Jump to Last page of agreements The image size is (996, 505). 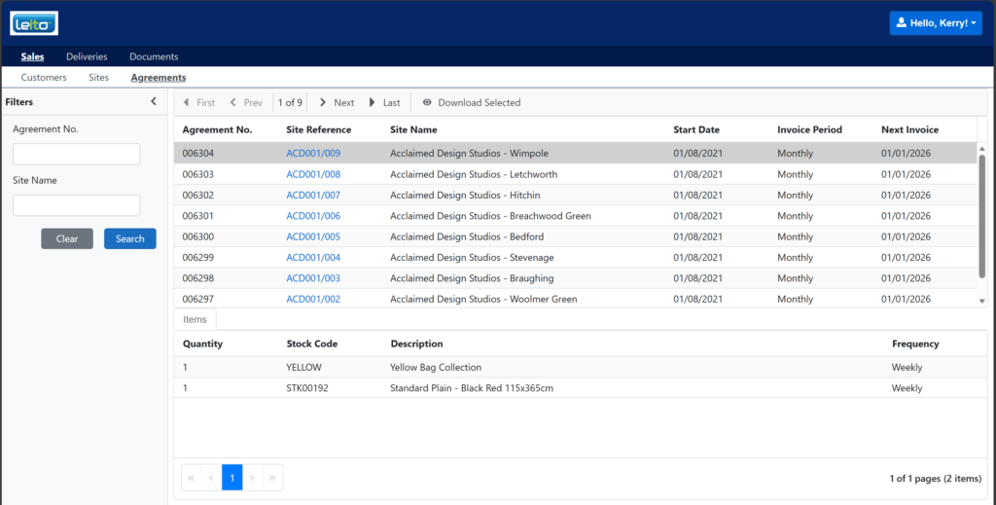pos(384,102)
